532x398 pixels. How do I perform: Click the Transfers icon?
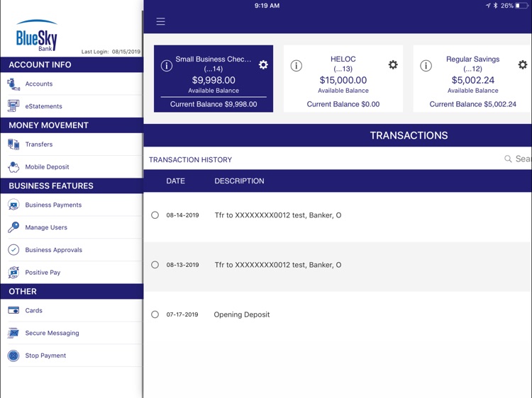[x=13, y=144]
